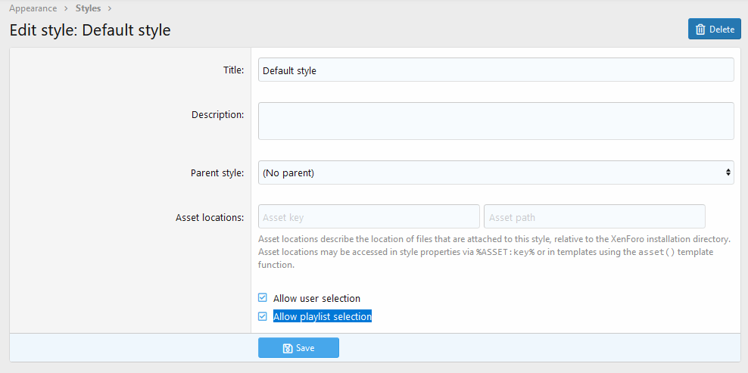Click the Asset locations: field label
Viewport: 748px width, 373px height.
tap(210, 217)
